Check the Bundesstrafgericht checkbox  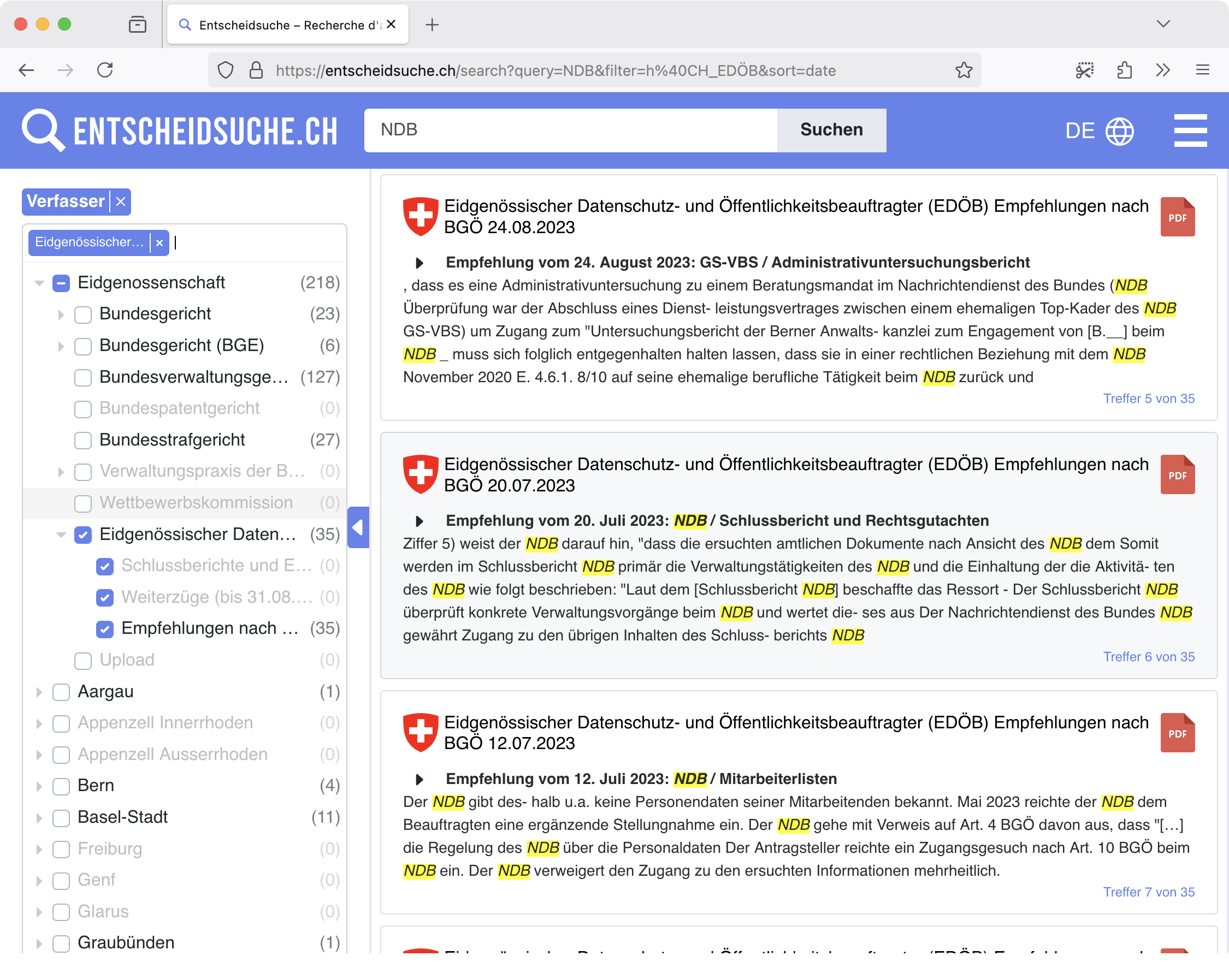click(x=84, y=440)
